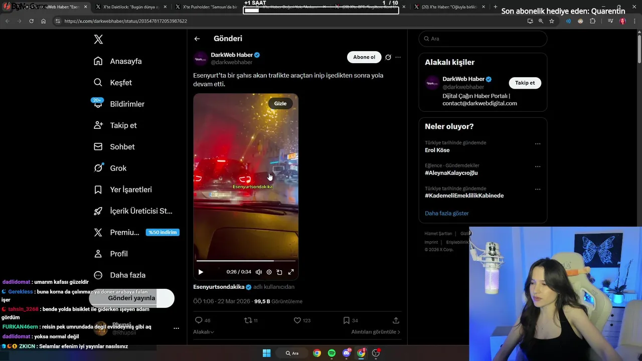This screenshot has height=361, width=642.
Task: Click the İçerik Üreticisi rocket icon
Action: [x=98, y=211]
